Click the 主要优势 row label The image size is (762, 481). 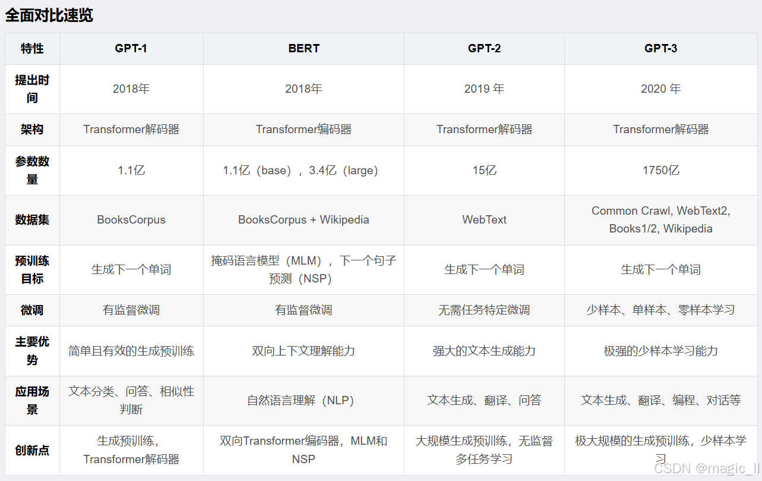tap(32, 351)
